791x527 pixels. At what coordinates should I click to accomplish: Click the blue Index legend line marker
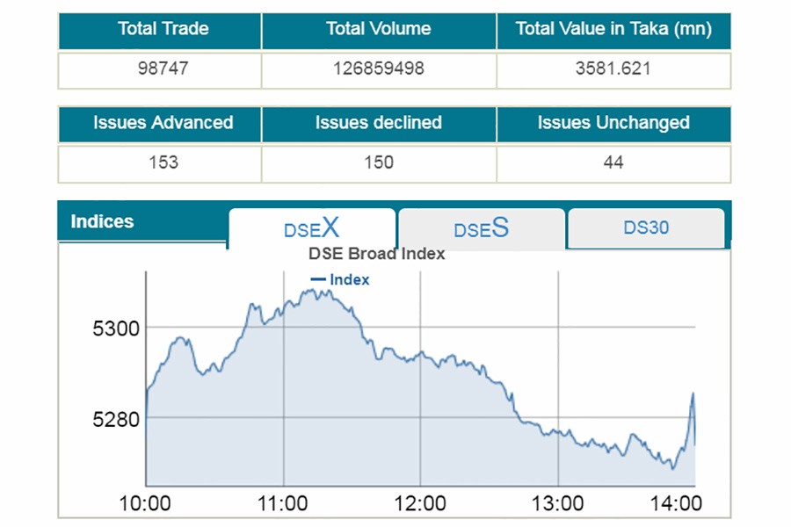[319, 279]
